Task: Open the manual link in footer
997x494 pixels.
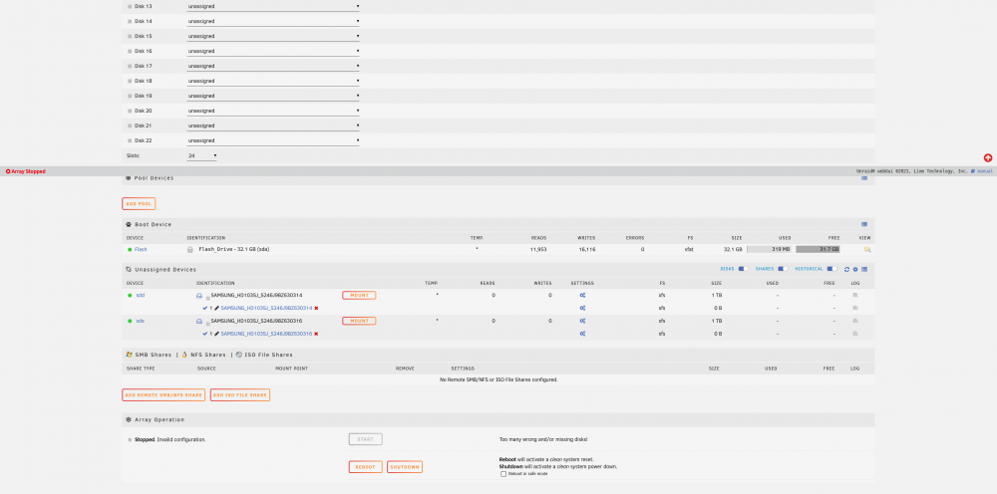Action: 984,171
